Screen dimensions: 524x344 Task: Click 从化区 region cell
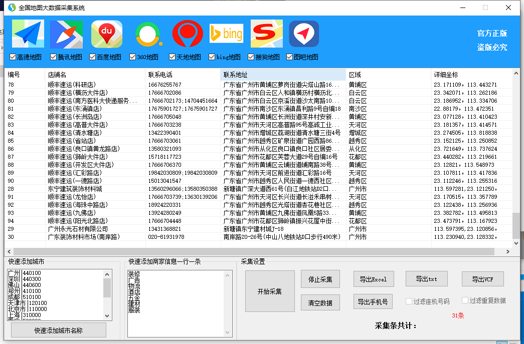[358, 149]
